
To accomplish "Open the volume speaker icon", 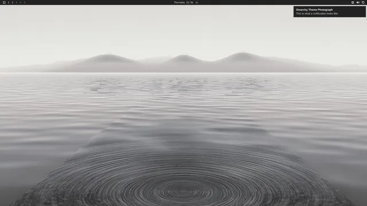I will coord(358,2).
